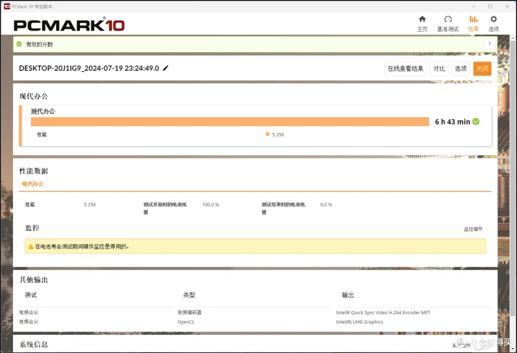Viewport: 517px width, 353px height.
Task: Maximize the PCMark 10 window
Action: 490,6
